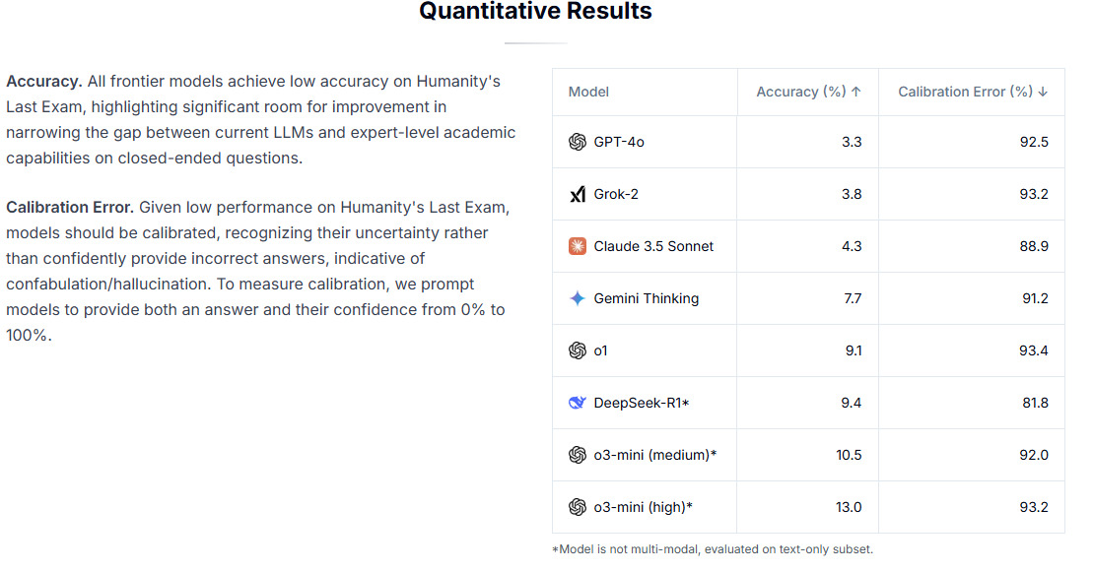The height and width of the screenshot is (572, 1093).
Task: Click the xAI logo beside Grok-2
Action: [578, 194]
